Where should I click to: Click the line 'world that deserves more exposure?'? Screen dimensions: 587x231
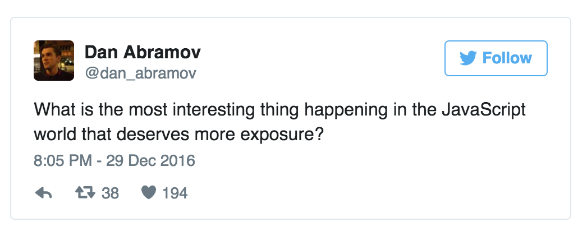pyautogui.click(x=178, y=135)
